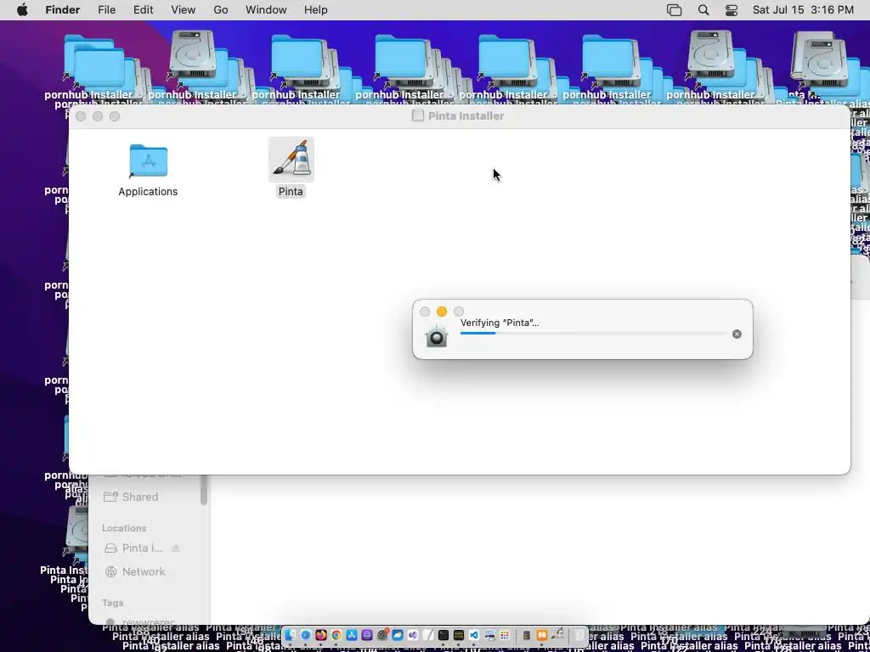
Task: Open System Preferences from the Dock
Action: tap(382, 635)
